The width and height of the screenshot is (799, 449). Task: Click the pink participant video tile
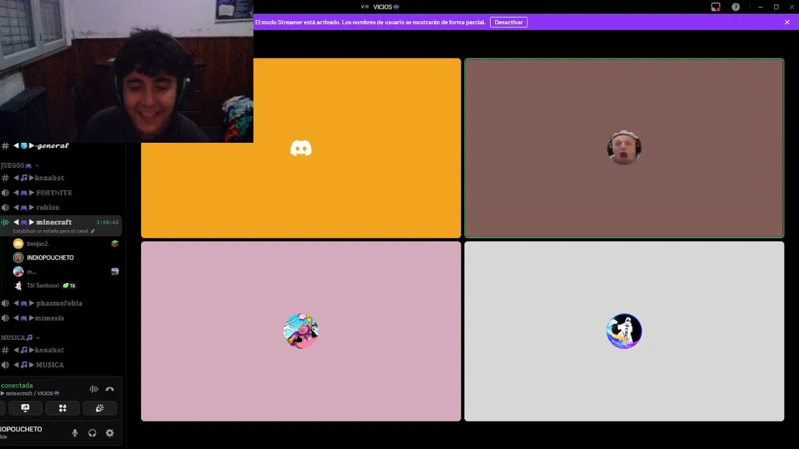coord(301,331)
